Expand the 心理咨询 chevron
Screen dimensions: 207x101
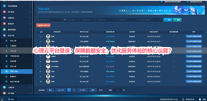(30, 87)
